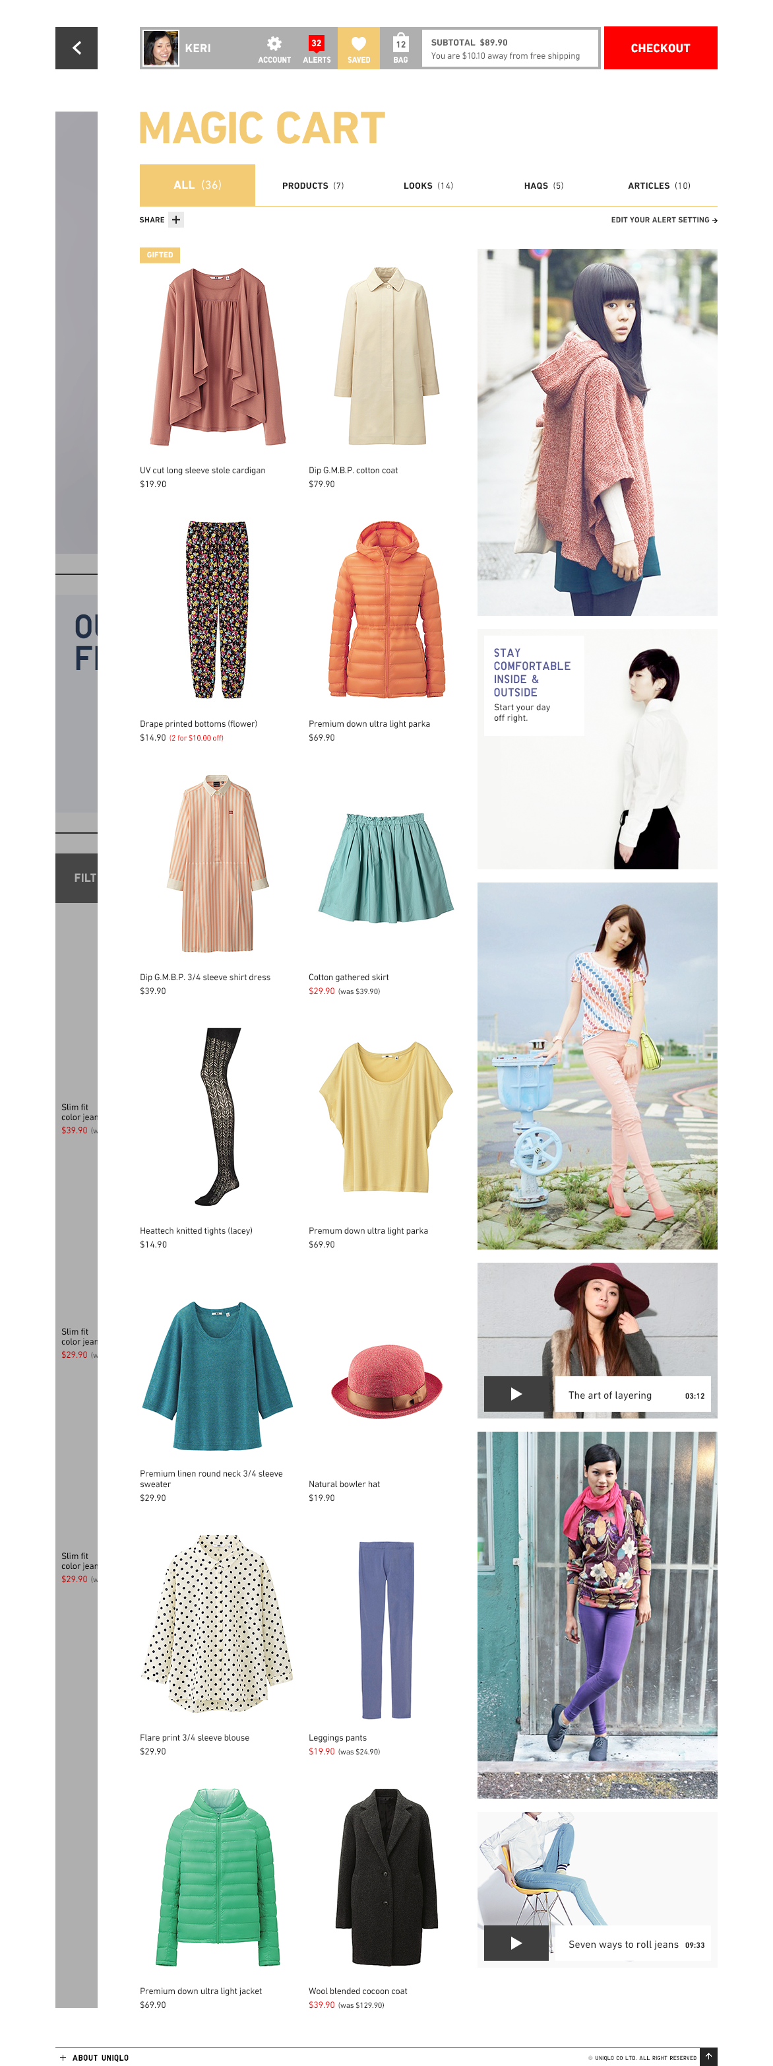Play Seven ways to roll jeans video
The width and height of the screenshot is (773, 2066).
[516, 1943]
